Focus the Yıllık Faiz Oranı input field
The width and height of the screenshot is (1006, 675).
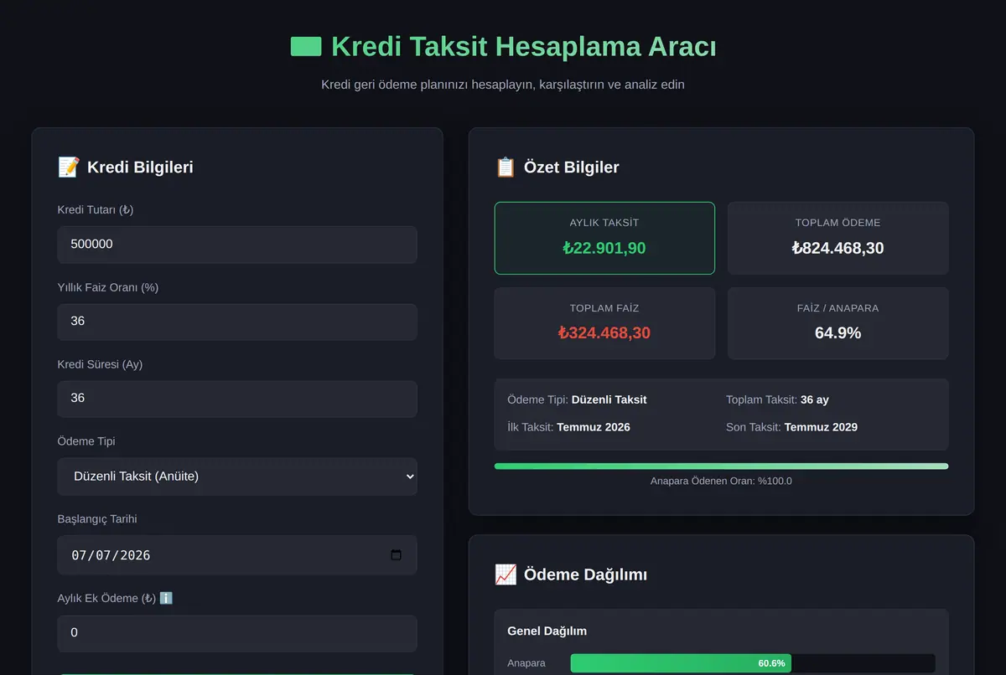(x=237, y=322)
